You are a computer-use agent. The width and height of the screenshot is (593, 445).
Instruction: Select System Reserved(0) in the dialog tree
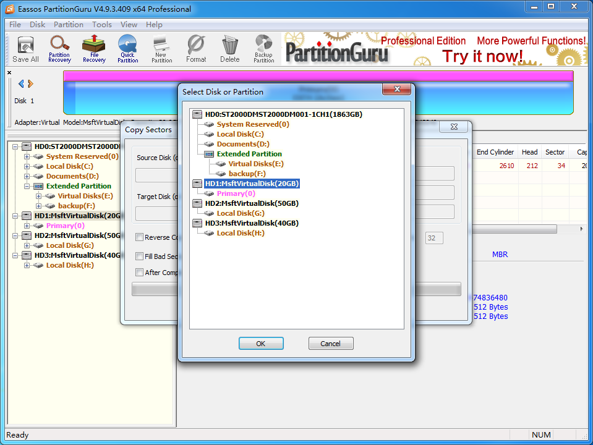(253, 124)
